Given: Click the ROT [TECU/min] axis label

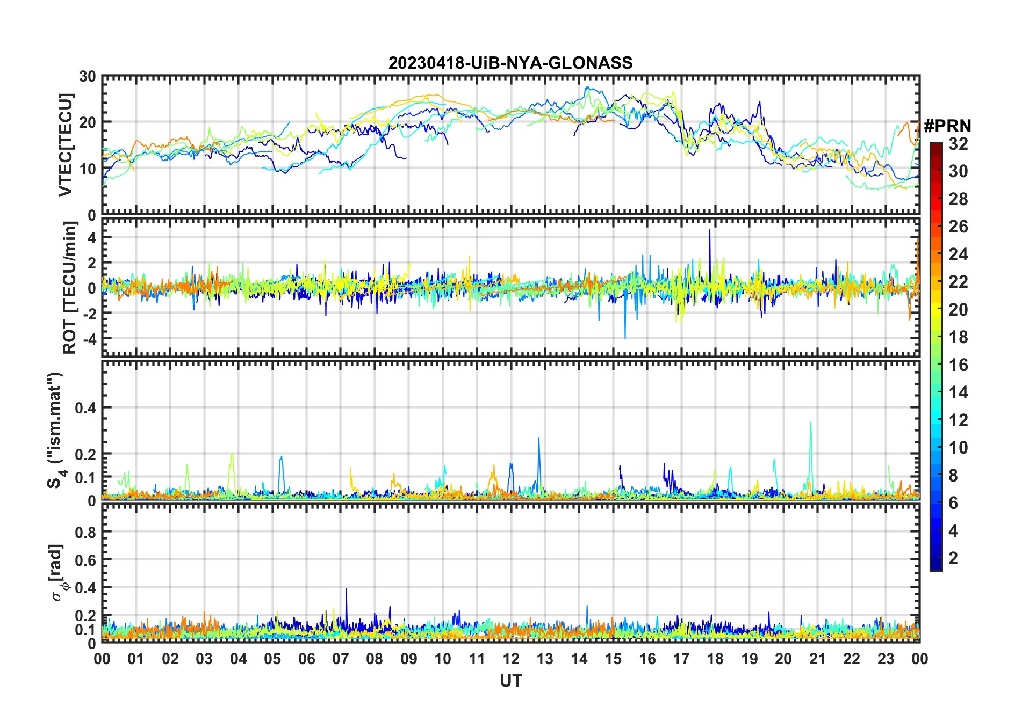Looking at the screenshot, I should 70,288.
